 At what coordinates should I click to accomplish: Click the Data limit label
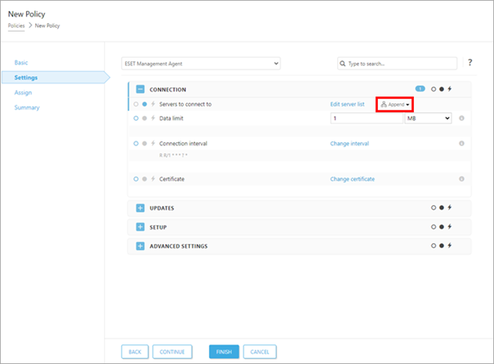tap(171, 118)
